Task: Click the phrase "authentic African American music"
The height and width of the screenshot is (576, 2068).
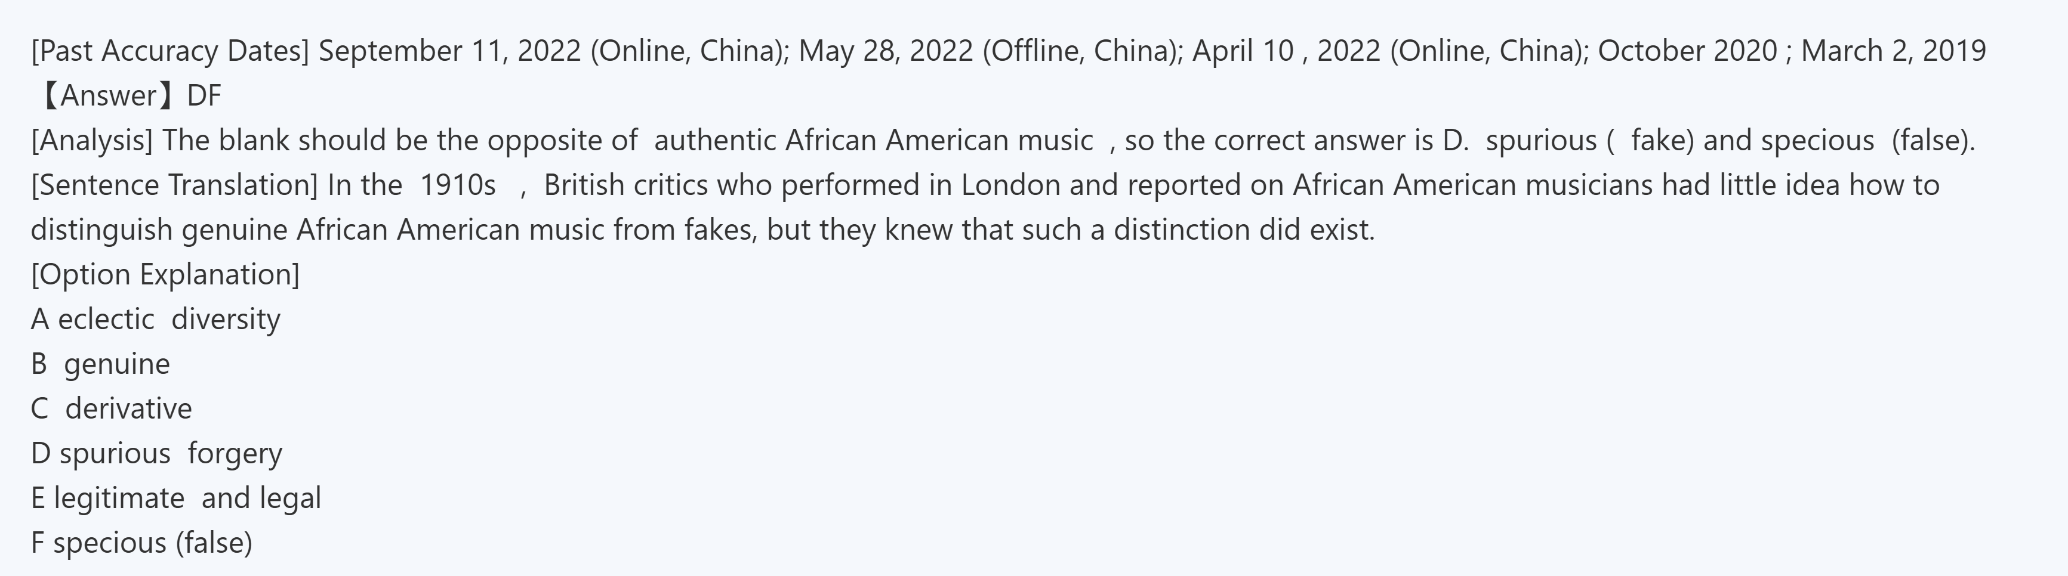Action: coord(873,141)
